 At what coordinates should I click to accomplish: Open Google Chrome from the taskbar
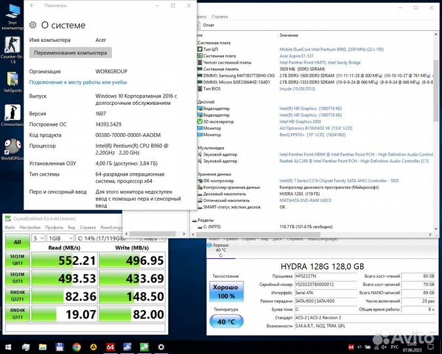click(x=77, y=347)
